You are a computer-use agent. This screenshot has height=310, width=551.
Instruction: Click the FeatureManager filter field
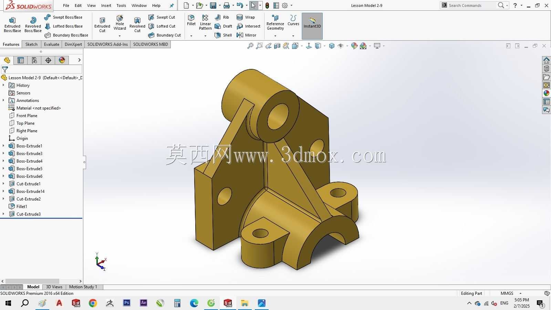pos(41,70)
